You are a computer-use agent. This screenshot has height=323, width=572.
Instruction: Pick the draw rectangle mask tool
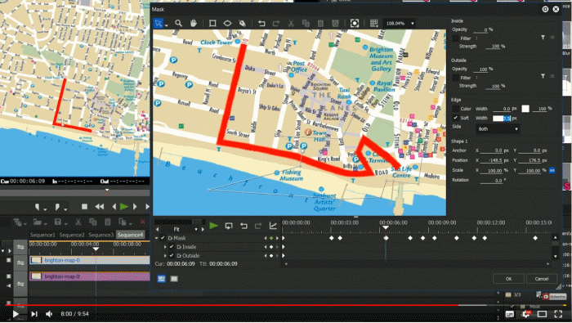(x=212, y=24)
